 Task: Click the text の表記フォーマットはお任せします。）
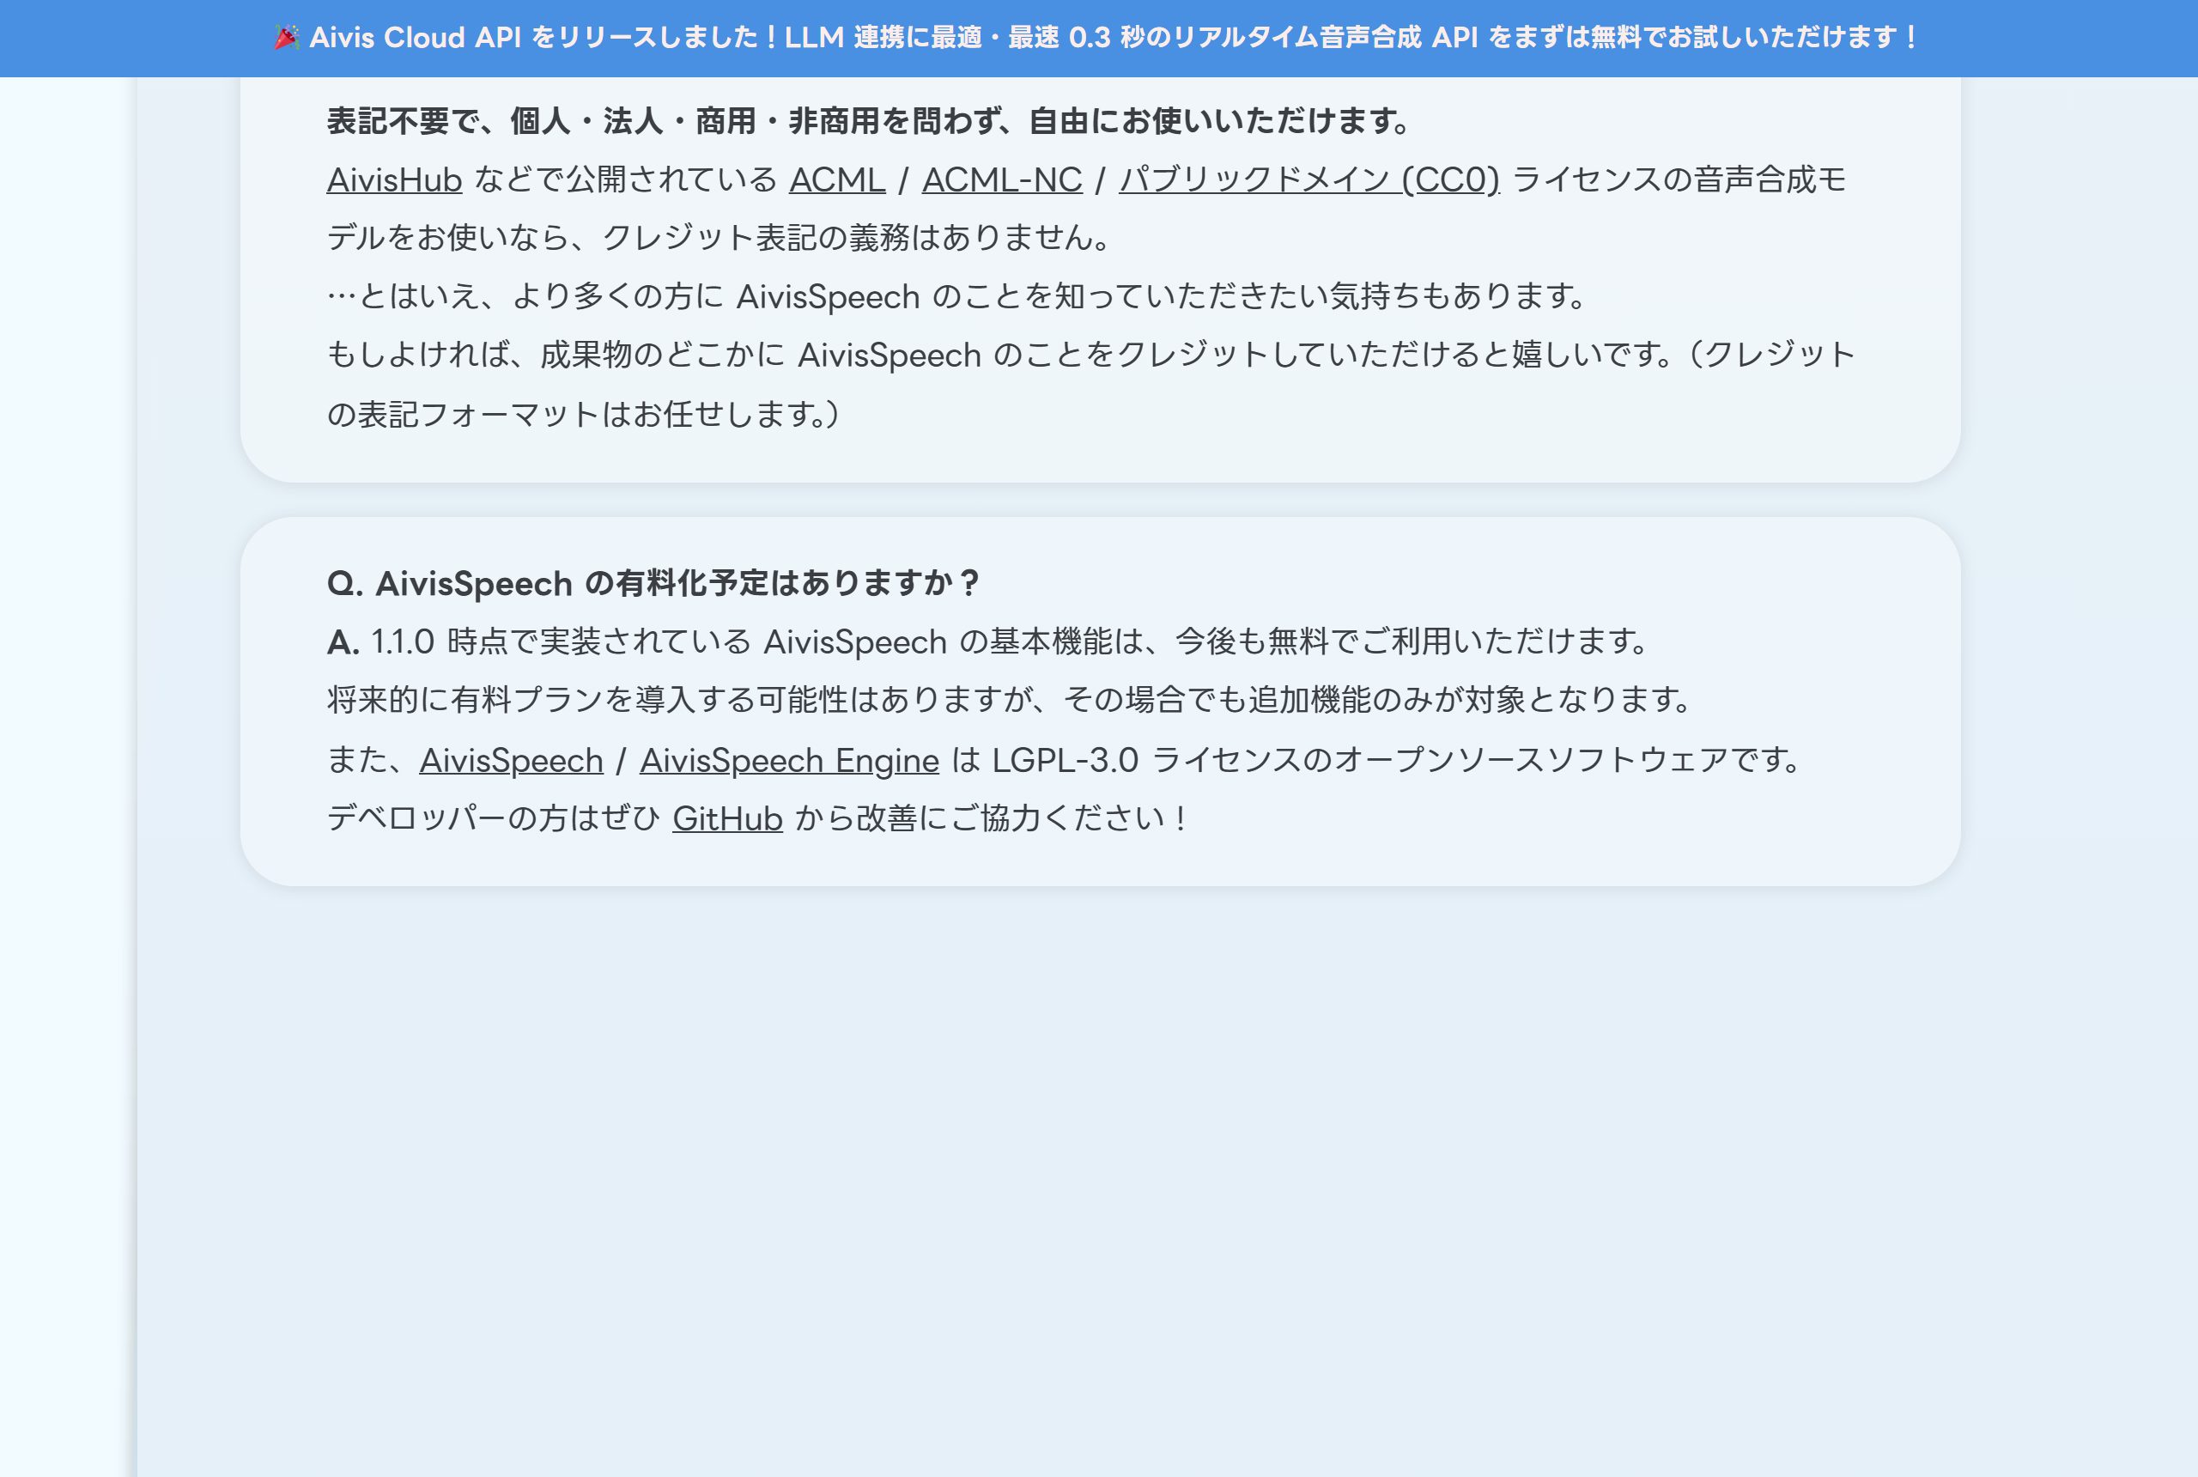coord(583,414)
